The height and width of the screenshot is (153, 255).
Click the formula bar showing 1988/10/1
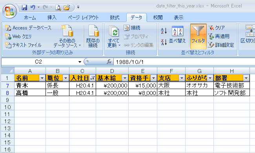(184, 62)
